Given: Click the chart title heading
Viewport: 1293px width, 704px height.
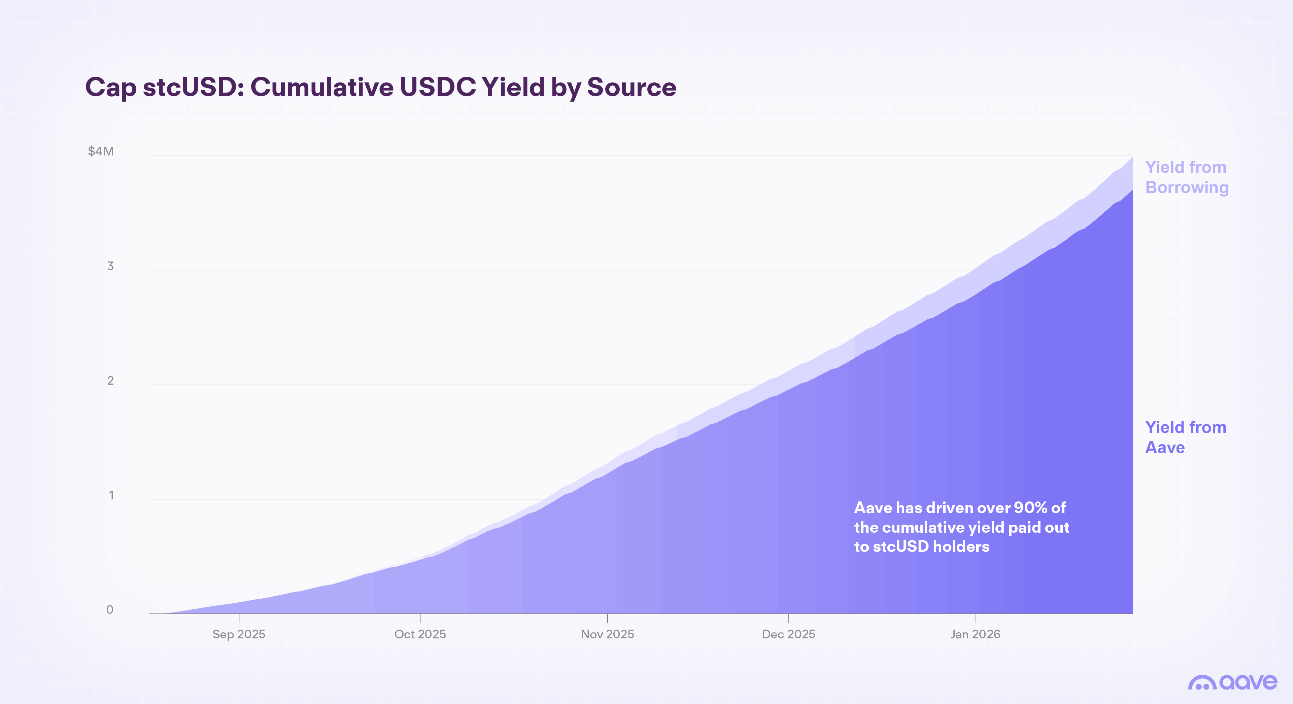Looking at the screenshot, I should 380,87.
